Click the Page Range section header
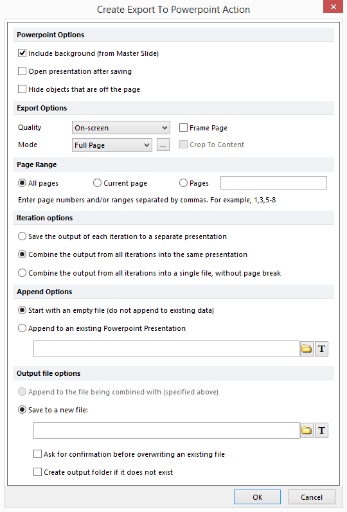 tap(173, 164)
